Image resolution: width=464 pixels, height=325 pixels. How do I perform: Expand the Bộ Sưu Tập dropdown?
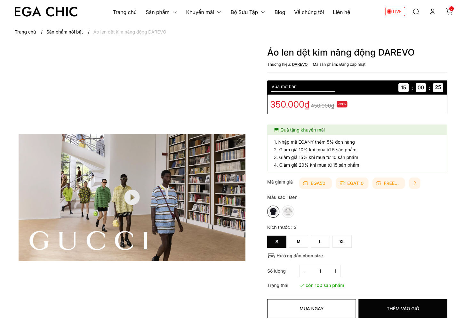(248, 12)
